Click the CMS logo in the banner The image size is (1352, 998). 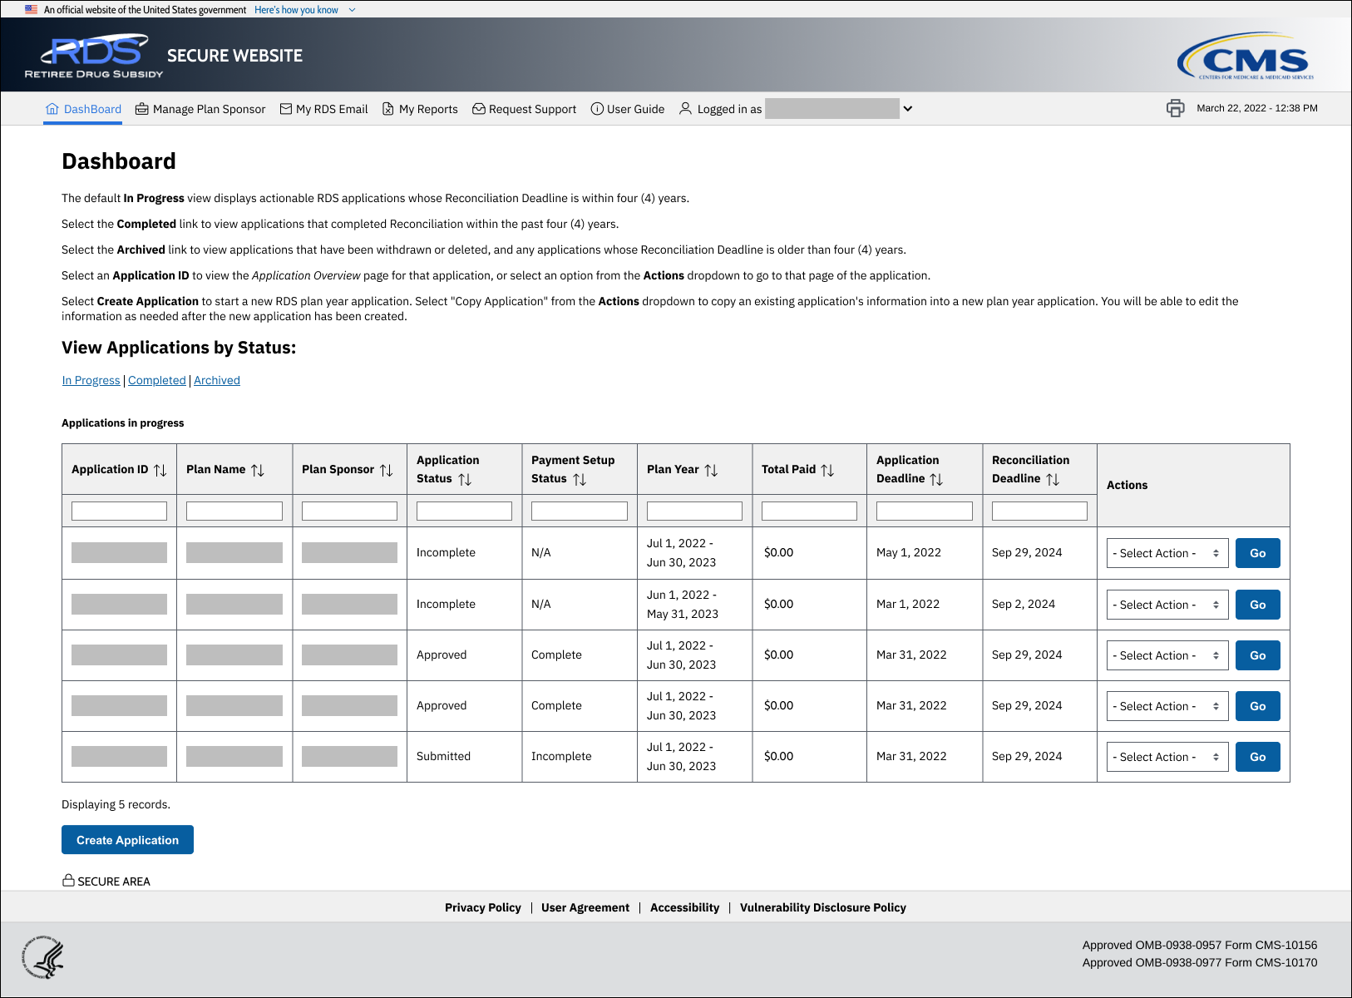[1245, 57]
